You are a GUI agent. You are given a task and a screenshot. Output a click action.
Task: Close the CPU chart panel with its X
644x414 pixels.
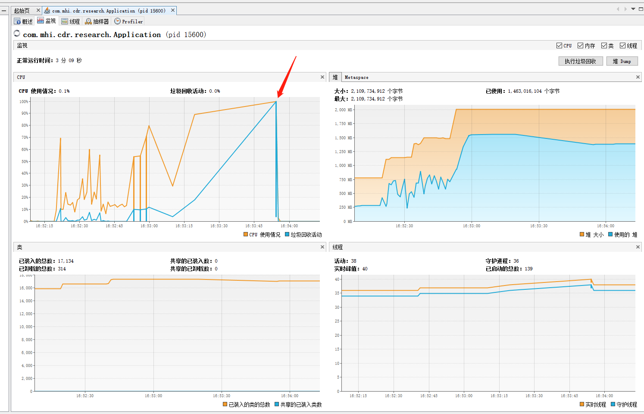coord(322,77)
